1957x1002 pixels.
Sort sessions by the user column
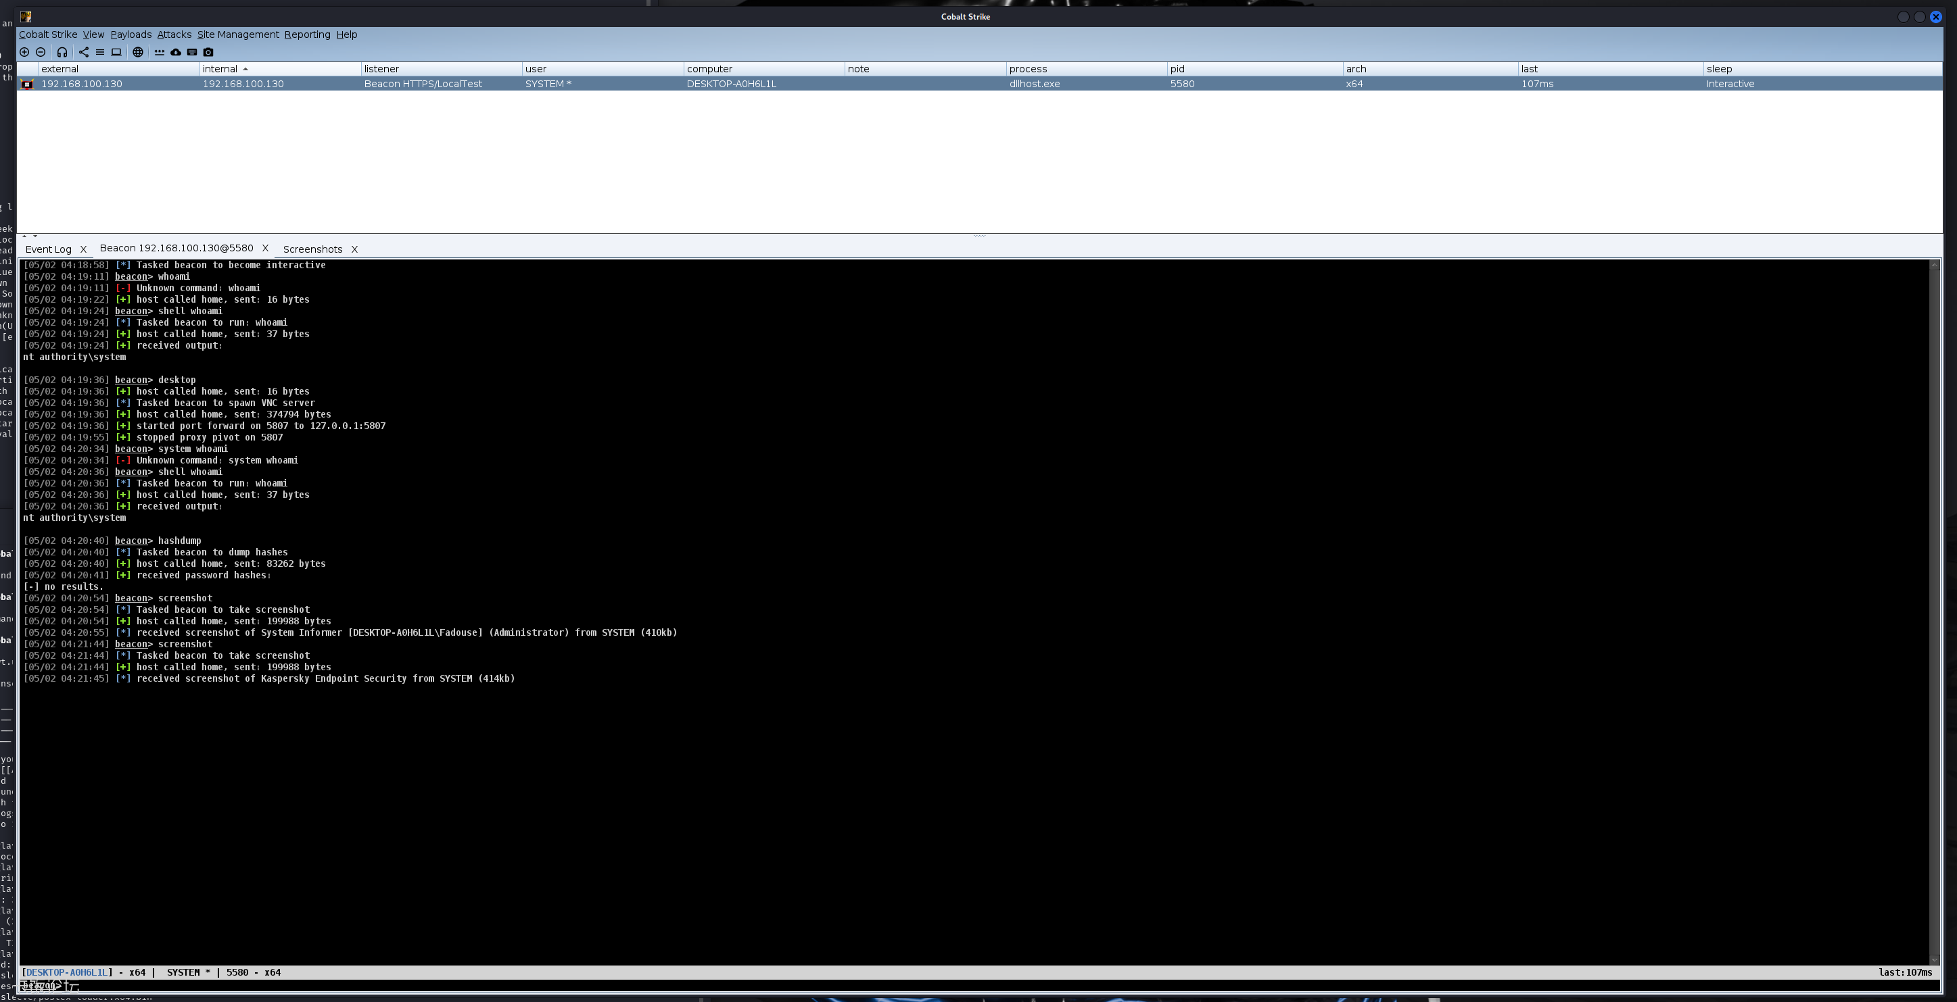point(603,69)
